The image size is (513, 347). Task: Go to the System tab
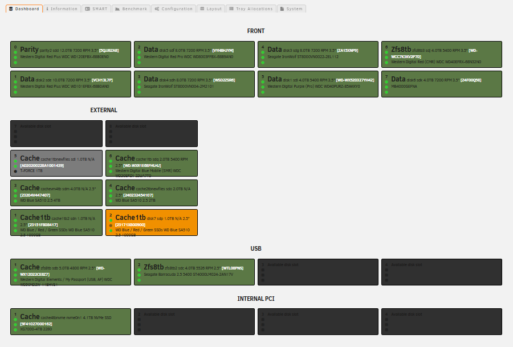click(x=291, y=9)
